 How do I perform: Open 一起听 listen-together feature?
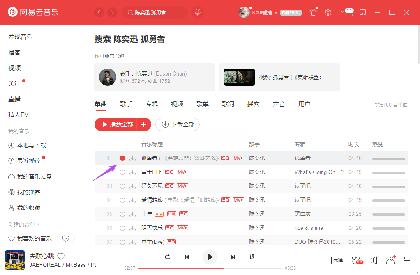[x=390, y=260]
